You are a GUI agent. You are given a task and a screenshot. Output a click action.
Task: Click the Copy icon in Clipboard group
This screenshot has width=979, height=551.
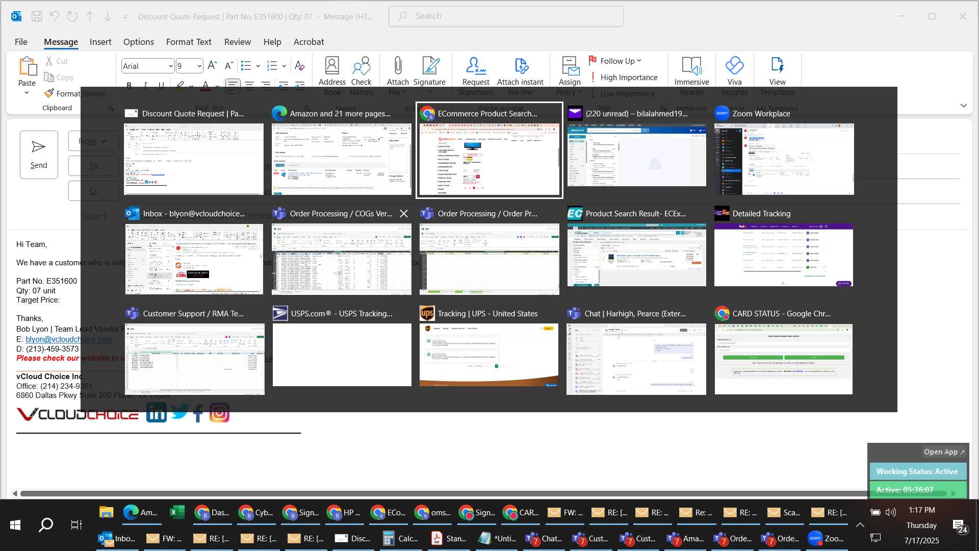click(x=49, y=77)
